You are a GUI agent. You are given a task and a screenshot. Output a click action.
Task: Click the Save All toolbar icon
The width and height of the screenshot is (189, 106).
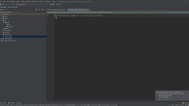tap(1, 4)
